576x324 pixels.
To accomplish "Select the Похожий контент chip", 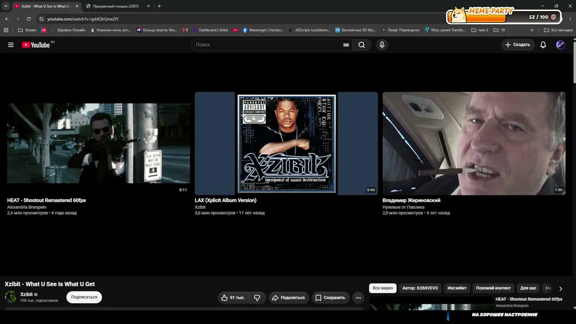I will (494, 288).
